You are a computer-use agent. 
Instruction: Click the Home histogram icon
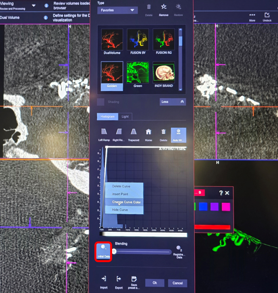pyautogui.click(x=149, y=132)
